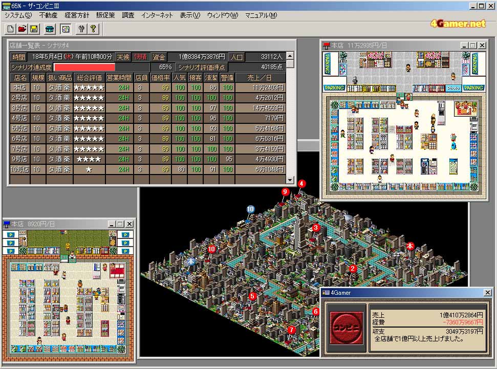Open the インターネット menu
Image resolution: width=497 pixels, height=369 pixels.
(157, 15)
